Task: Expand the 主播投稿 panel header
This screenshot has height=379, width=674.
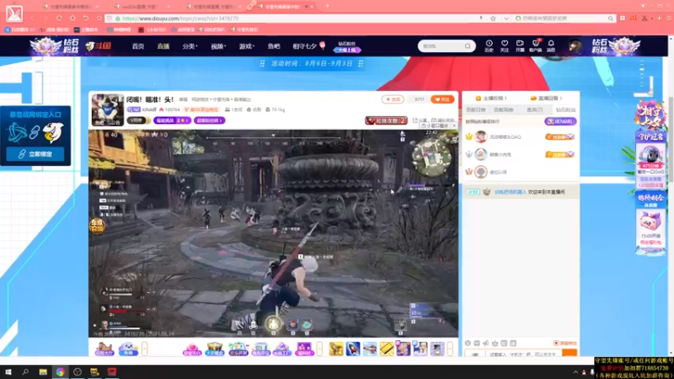Action: pos(491,99)
